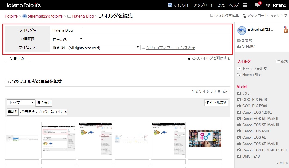Click the camera icon beside SH-M07
The height and width of the screenshot is (168, 289).
[x=239, y=46]
